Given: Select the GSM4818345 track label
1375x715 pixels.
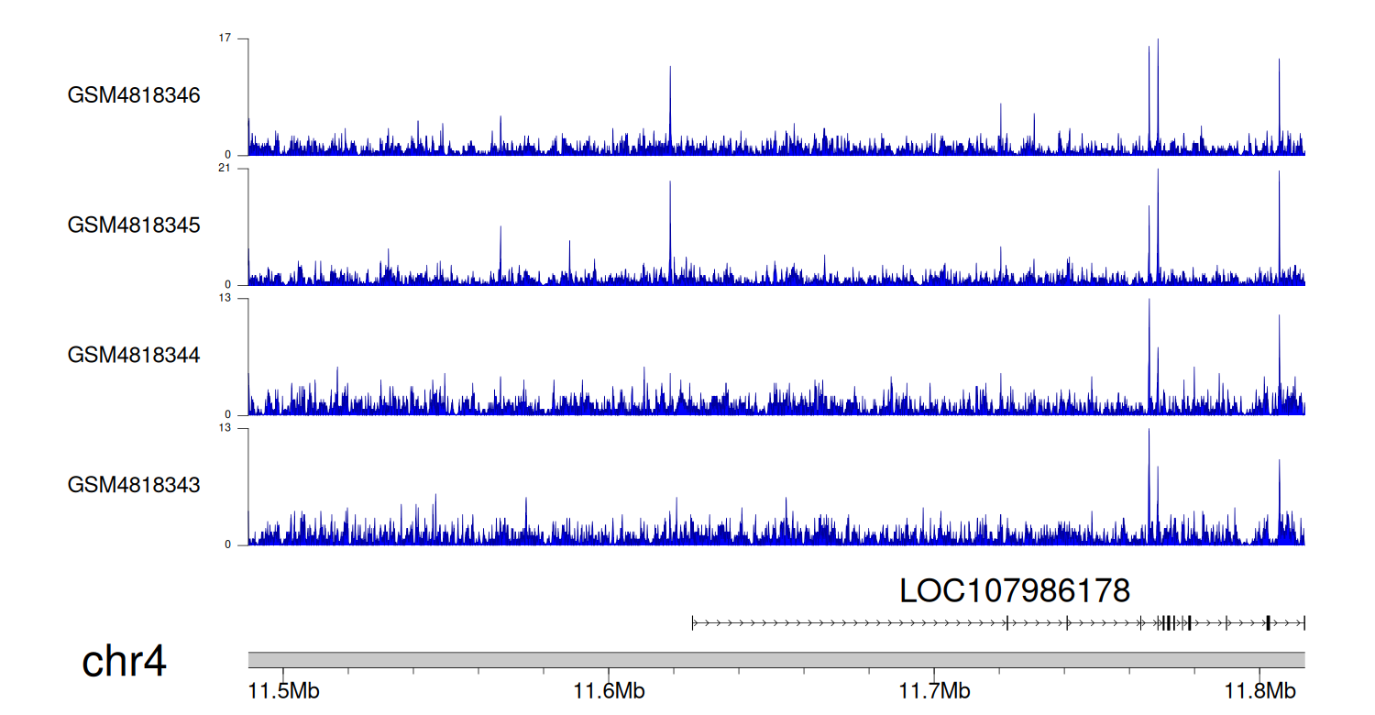Looking at the screenshot, I should coord(134,225).
